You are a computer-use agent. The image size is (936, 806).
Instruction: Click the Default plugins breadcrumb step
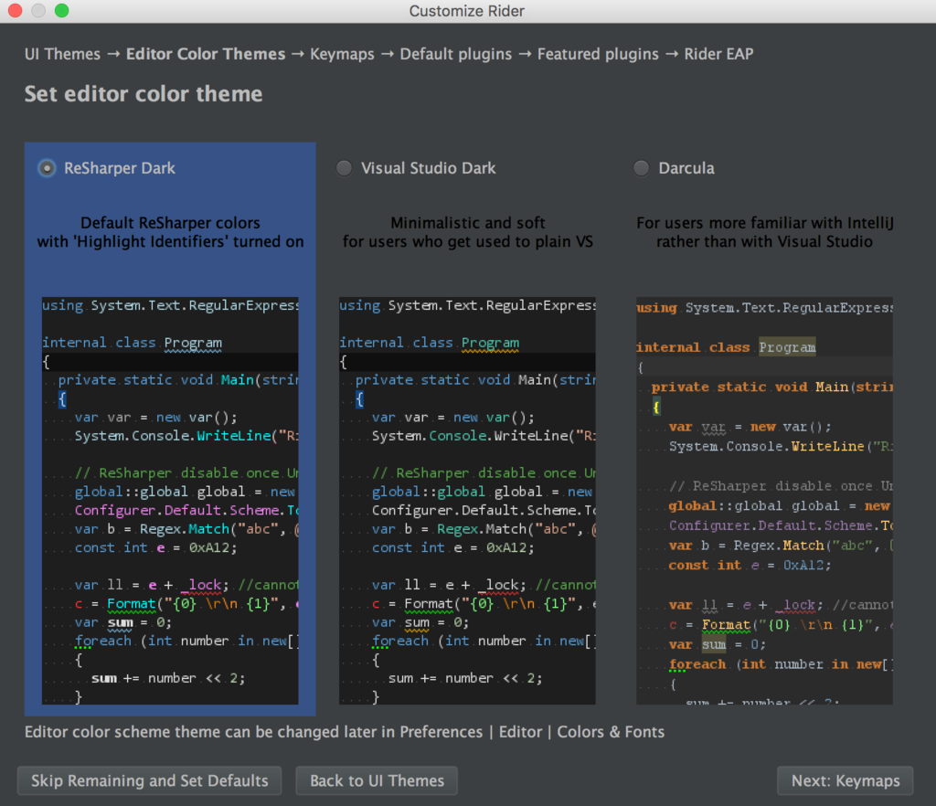[456, 54]
